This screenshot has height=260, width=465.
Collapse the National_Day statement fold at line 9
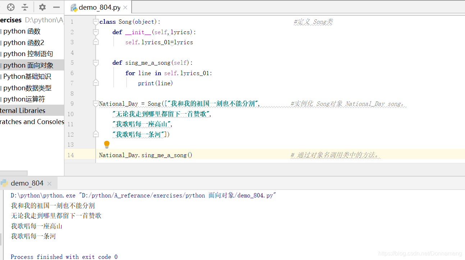[x=96, y=104]
